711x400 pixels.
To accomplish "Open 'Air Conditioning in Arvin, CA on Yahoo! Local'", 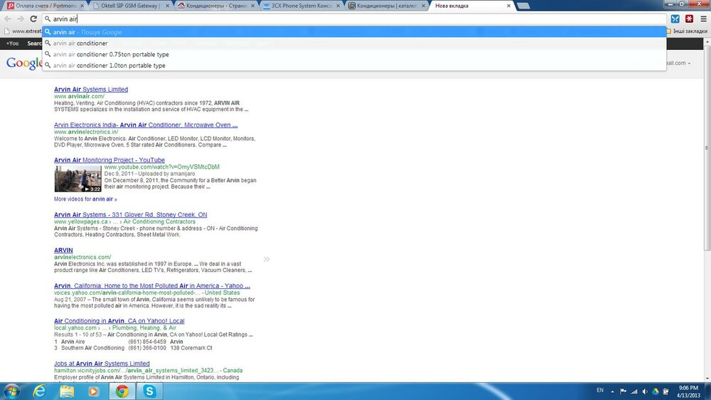I will tap(119, 321).
